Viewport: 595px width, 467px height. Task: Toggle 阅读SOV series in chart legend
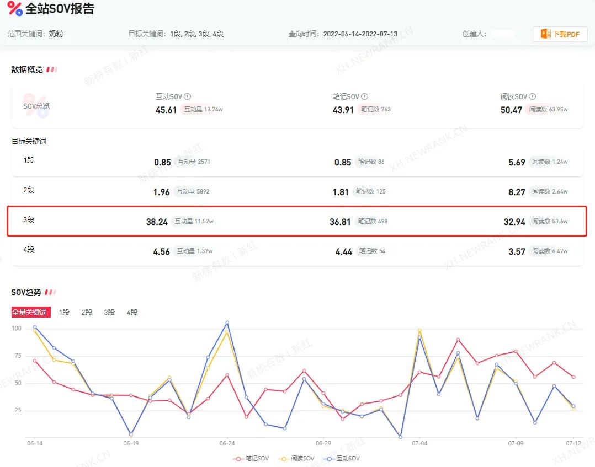coord(301,458)
